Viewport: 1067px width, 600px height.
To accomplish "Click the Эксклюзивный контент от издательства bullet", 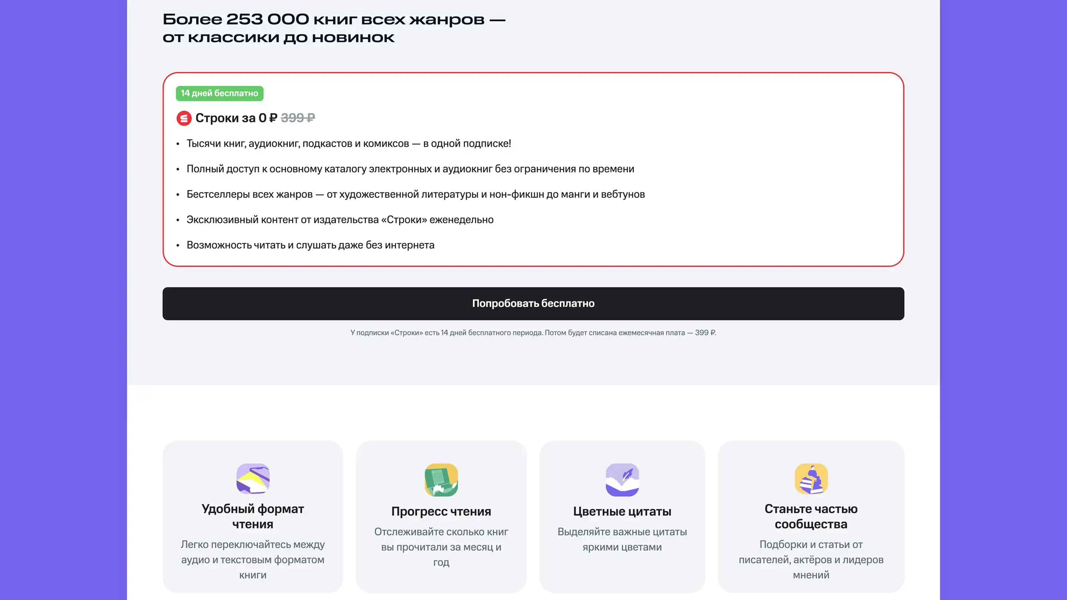I will (340, 220).
